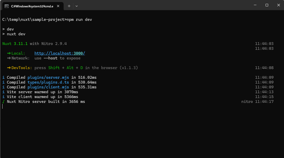284x158 pixels.
Task: Click the info icon before Vite server line
Action: (4, 92)
